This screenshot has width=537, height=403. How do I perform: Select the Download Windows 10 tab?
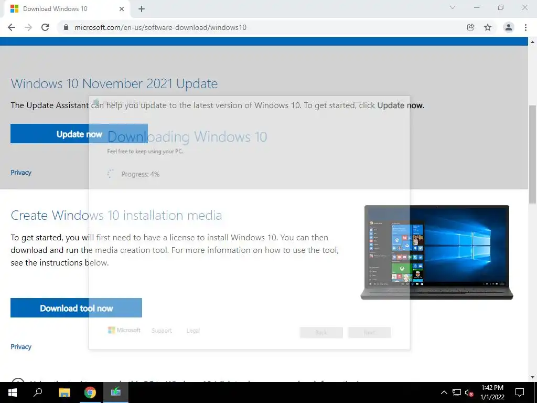67,9
